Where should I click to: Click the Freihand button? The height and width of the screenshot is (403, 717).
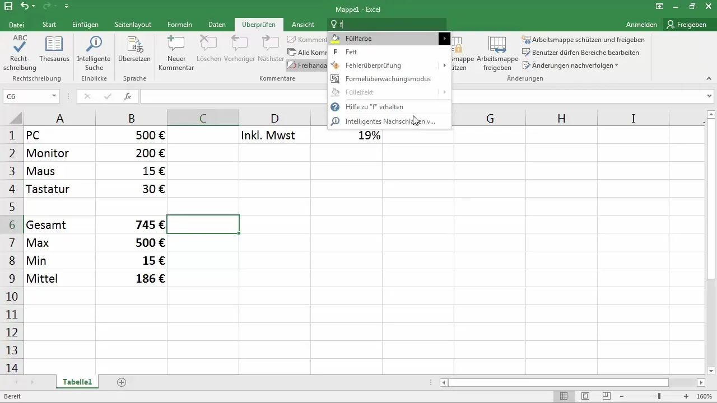307,65
